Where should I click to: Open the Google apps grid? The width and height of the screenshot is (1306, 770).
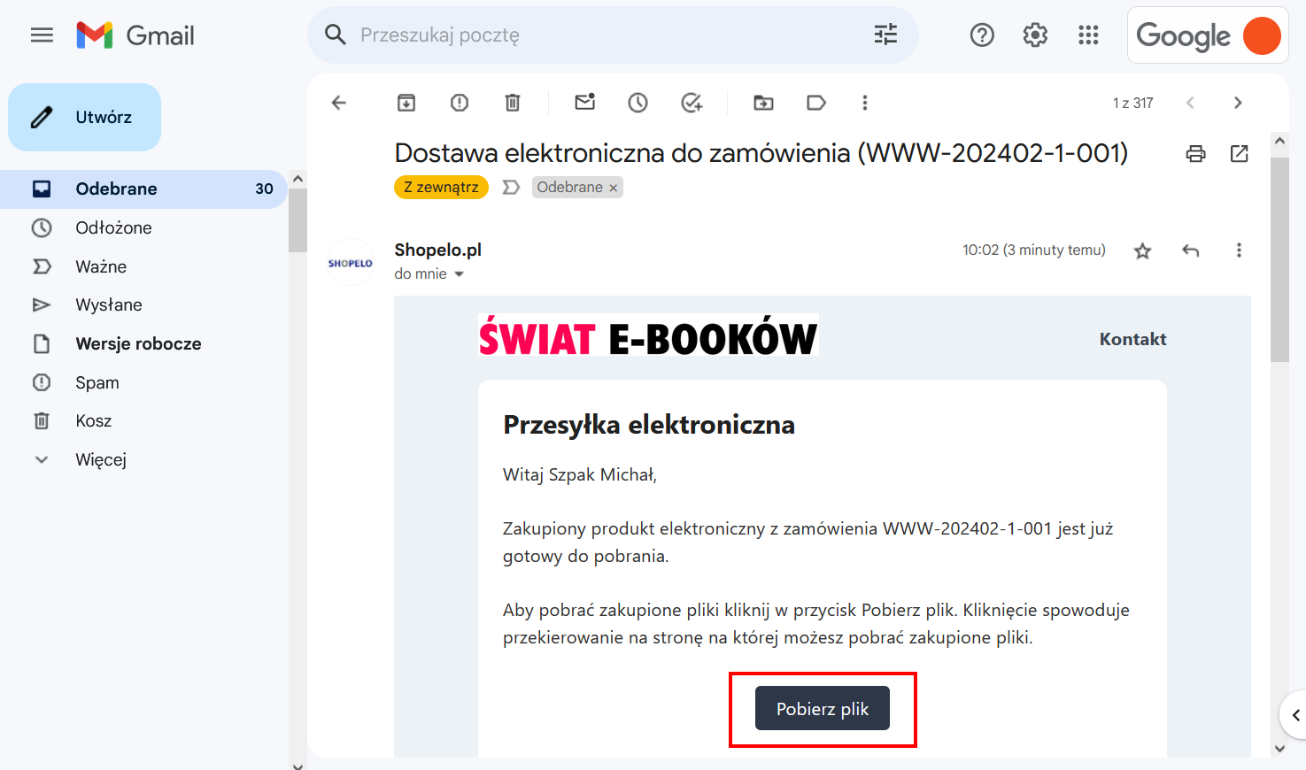(x=1088, y=35)
